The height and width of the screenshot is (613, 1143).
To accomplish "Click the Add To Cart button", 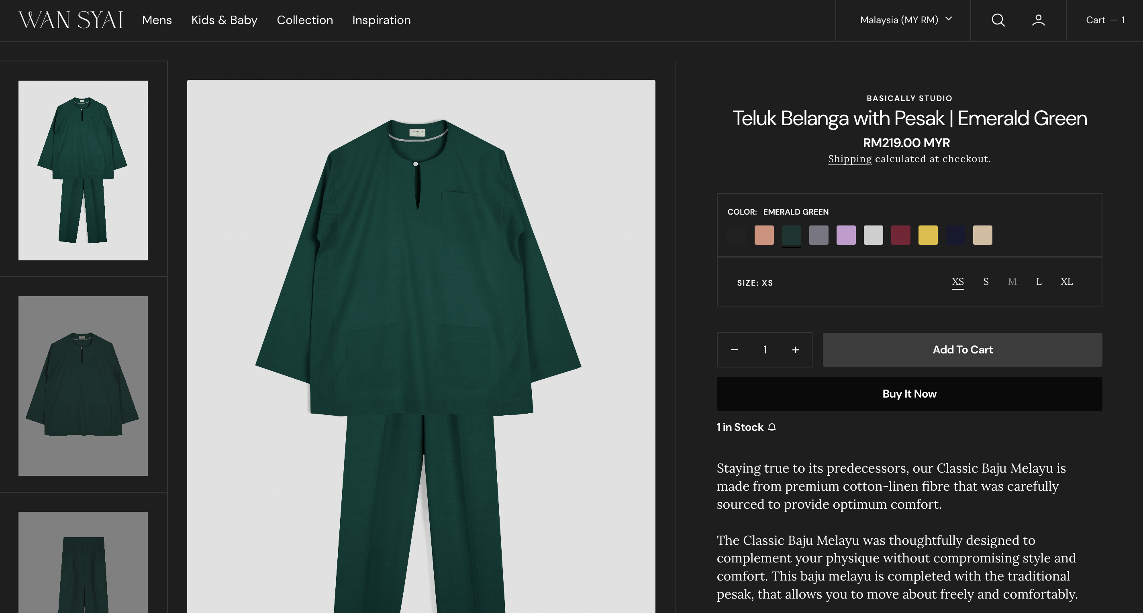I will tap(962, 350).
